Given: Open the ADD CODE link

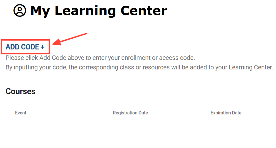Looking at the screenshot, I should tap(25, 47).
